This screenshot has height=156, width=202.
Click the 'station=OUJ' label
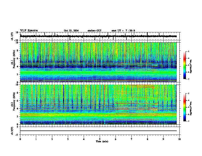click(x=94, y=31)
